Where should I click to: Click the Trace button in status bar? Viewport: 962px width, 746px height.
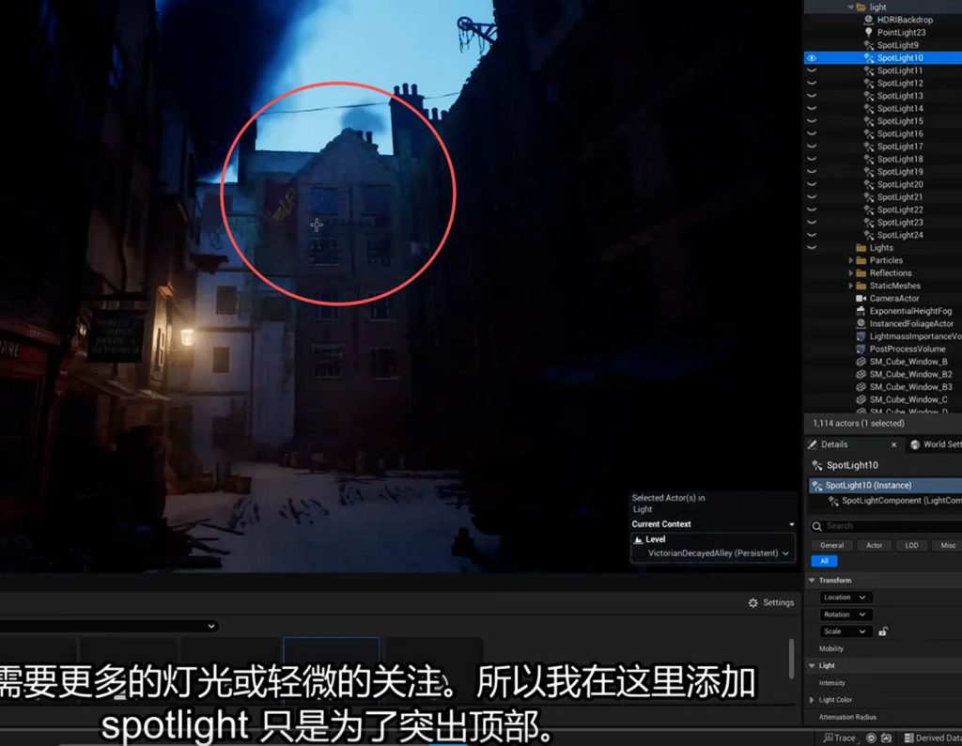839,738
